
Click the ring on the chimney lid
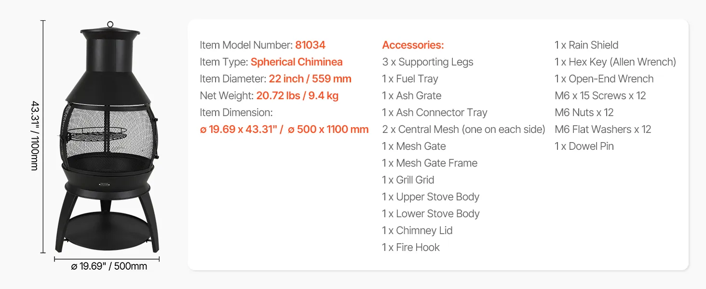click(110, 24)
